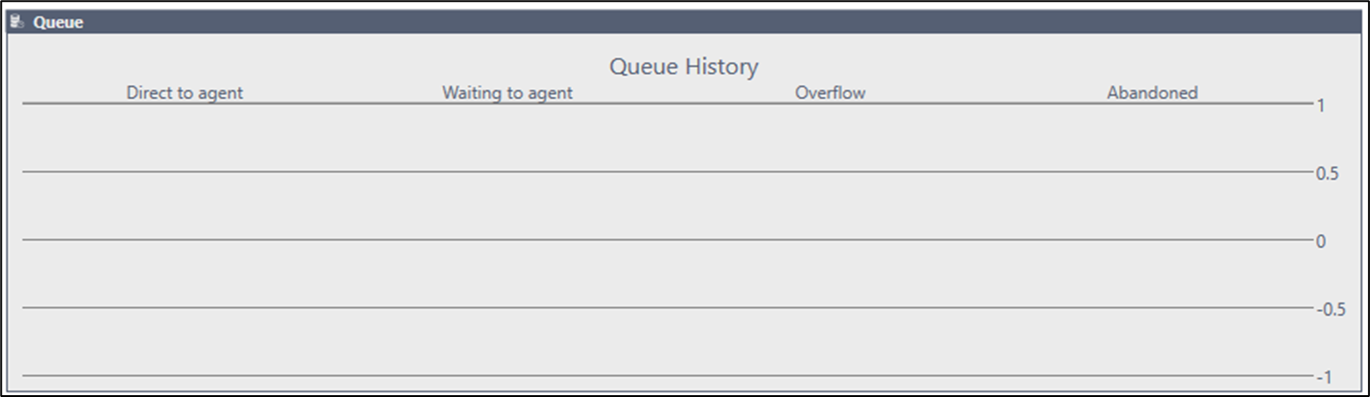Click the Overflow category label
This screenshot has width=1370, height=397.
[x=831, y=93]
